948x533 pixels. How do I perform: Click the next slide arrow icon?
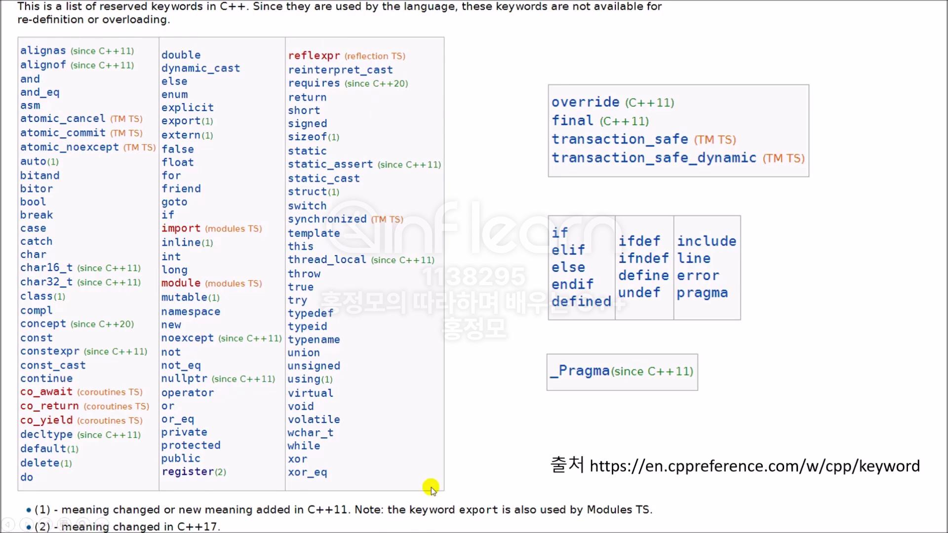point(27,524)
